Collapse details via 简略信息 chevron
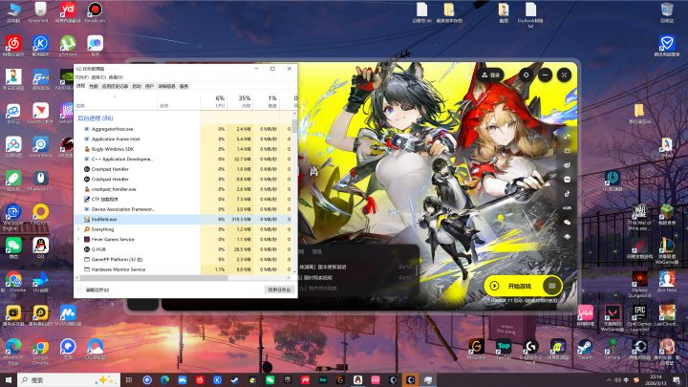The image size is (688, 387). pyautogui.click(x=80, y=290)
